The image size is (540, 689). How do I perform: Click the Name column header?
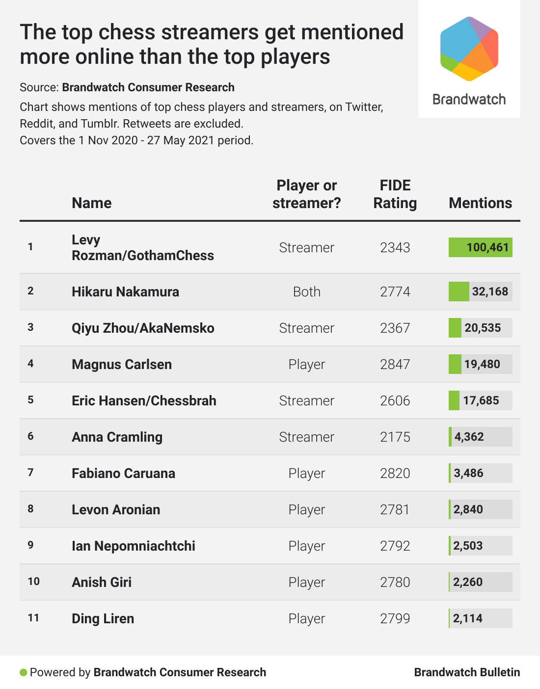click(92, 203)
